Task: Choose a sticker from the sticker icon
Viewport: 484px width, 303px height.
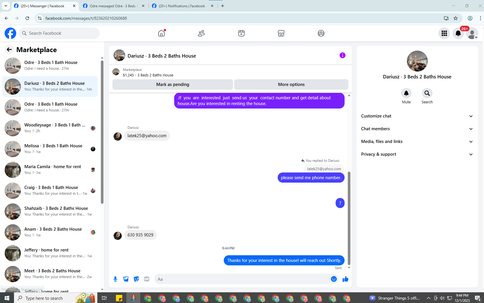Action: tap(136, 279)
